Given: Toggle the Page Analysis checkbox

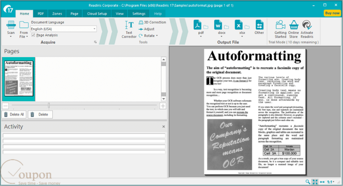Looking at the screenshot, I should (33, 35).
